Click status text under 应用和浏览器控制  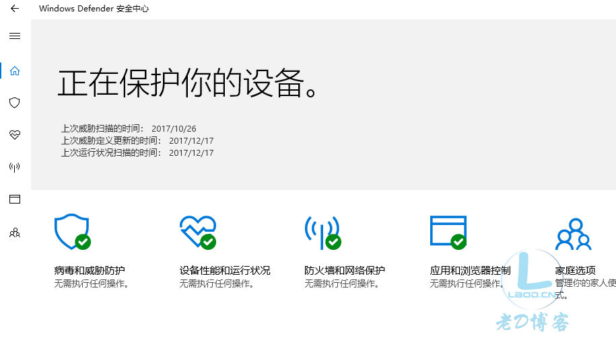tap(467, 283)
